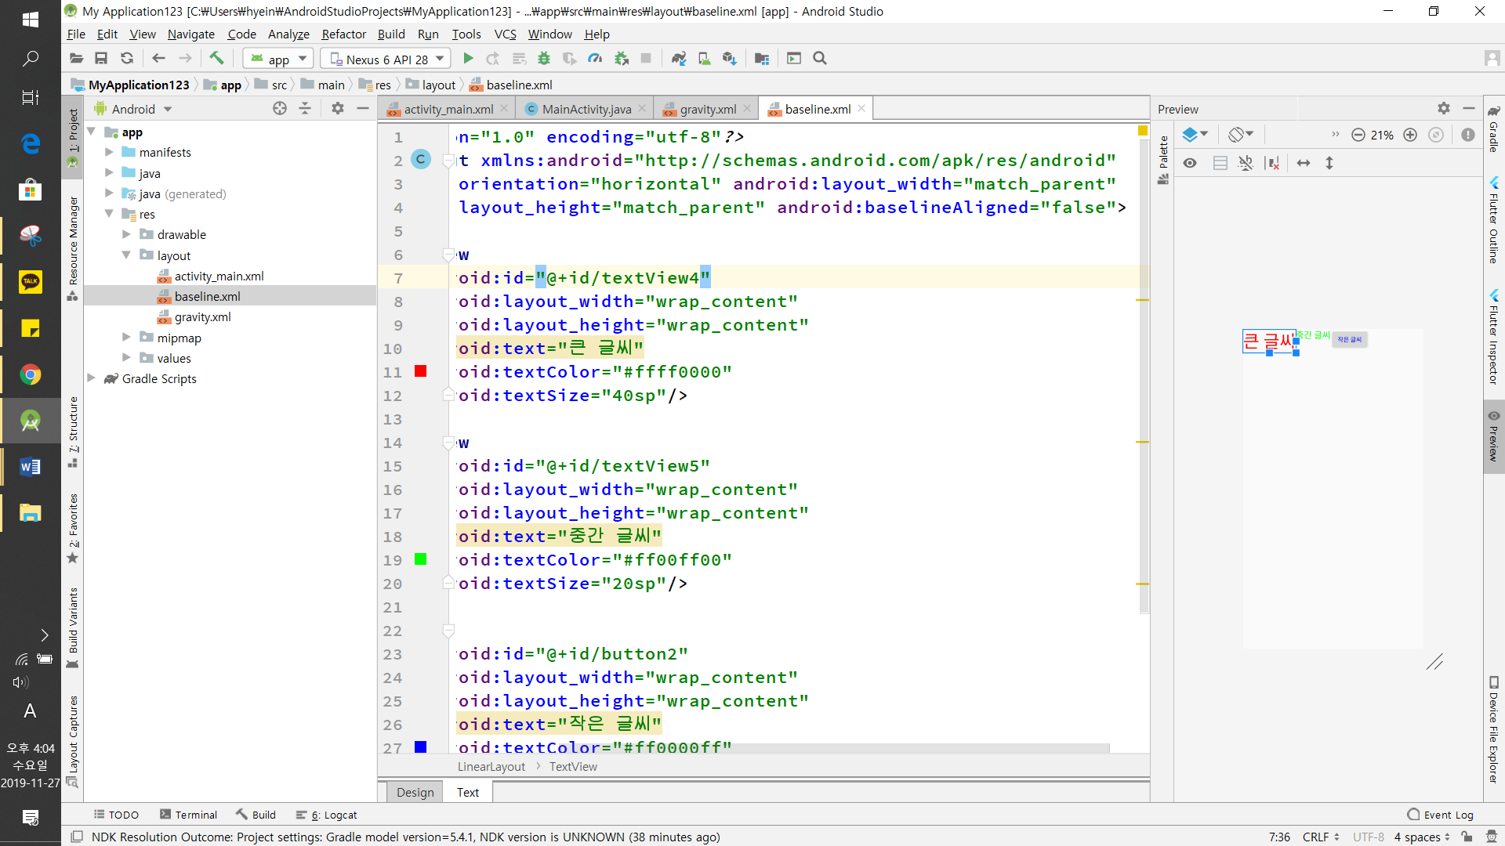The image size is (1505, 846).
Task: Open the Refactor menu
Action: pos(343,34)
